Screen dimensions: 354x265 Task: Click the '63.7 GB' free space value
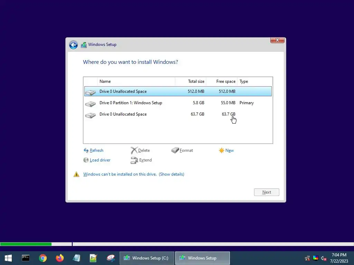point(229,114)
